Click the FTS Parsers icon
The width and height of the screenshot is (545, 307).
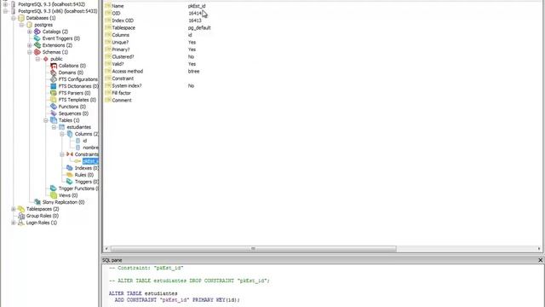click(x=54, y=93)
